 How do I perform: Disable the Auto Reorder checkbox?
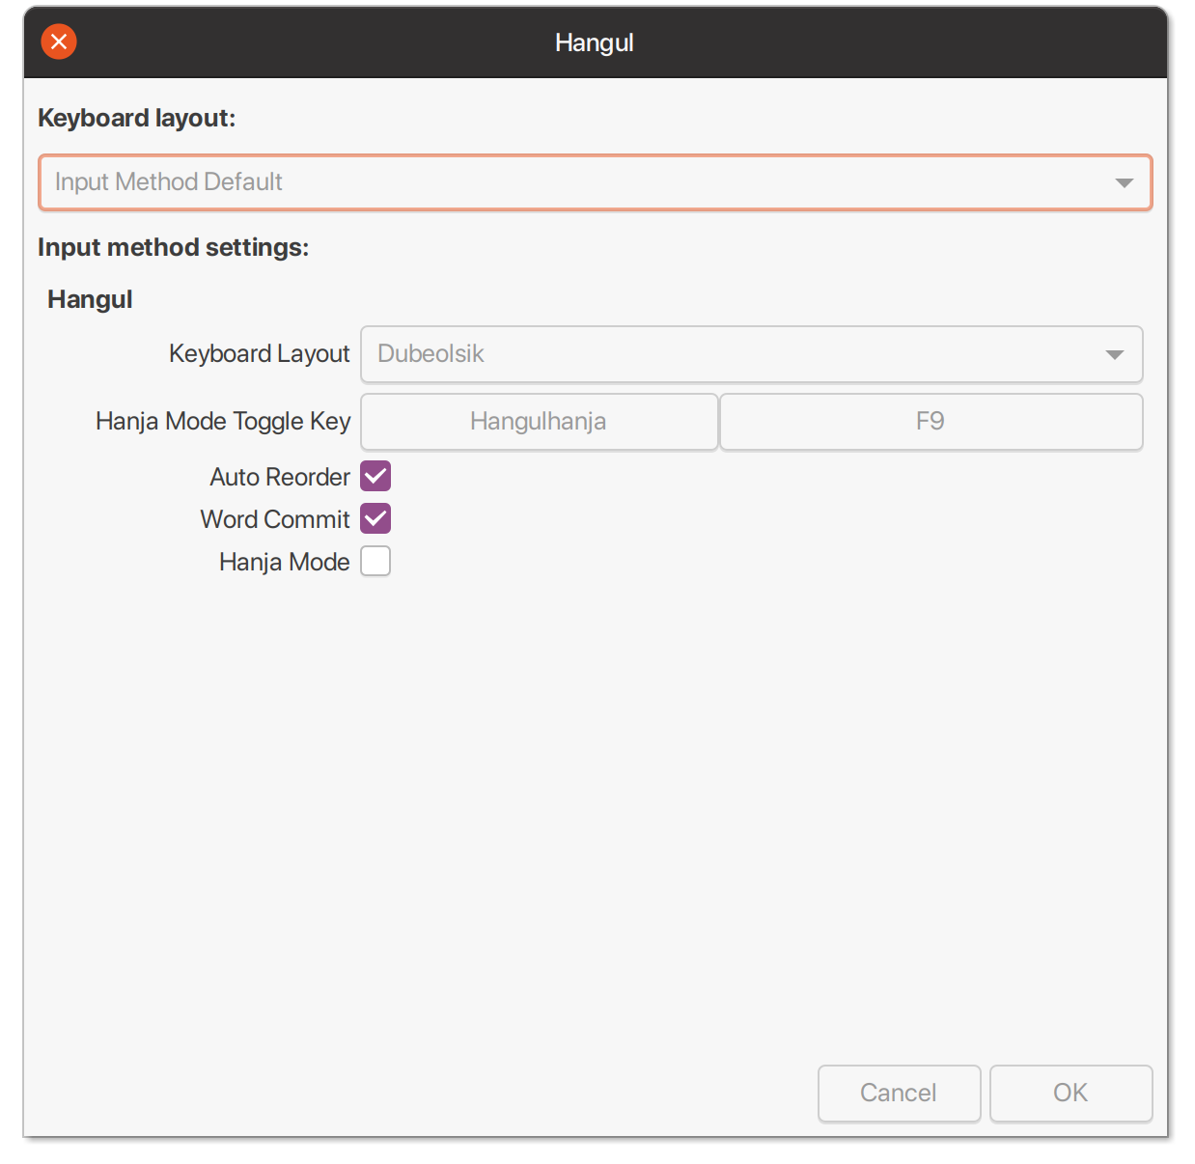375,477
